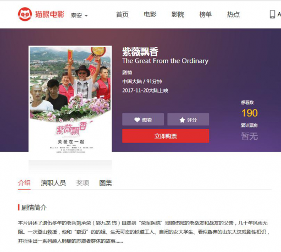
Task: Rate the movie via 评分 button
Action: pyautogui.click(x=188, y=119)
